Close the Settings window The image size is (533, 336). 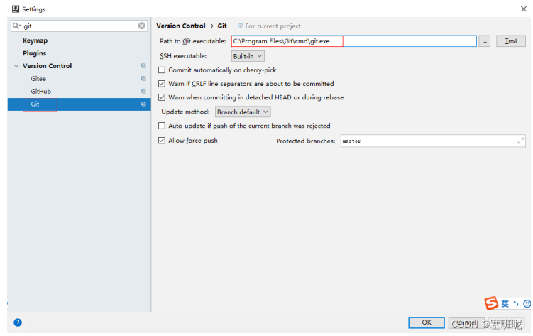[524, 9]
